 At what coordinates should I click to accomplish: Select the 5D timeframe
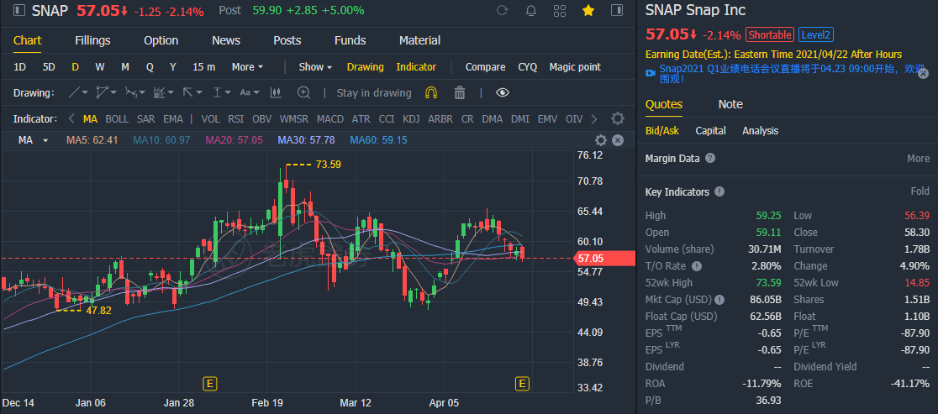click(49, 67)
